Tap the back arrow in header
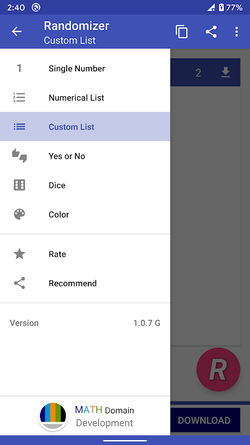The height and width of the screenshot is (445, 250). tap(17, 32)
